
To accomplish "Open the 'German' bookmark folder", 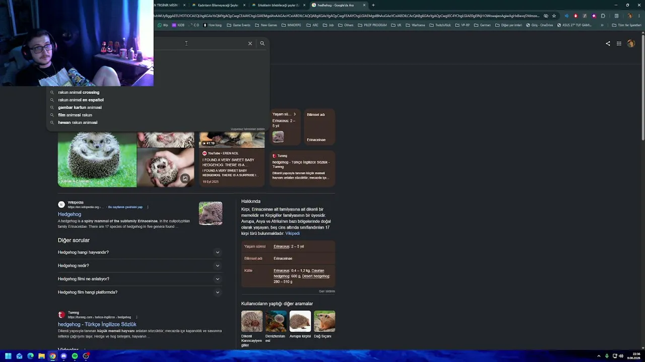I will tap(482, 25).
